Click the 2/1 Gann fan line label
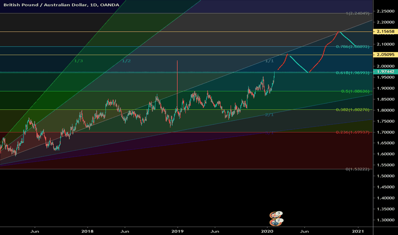This screenshot has height=235, width=398. 269,115
